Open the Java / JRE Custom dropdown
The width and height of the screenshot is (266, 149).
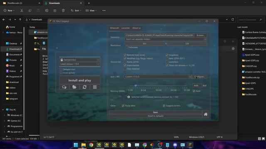(158, 77)
